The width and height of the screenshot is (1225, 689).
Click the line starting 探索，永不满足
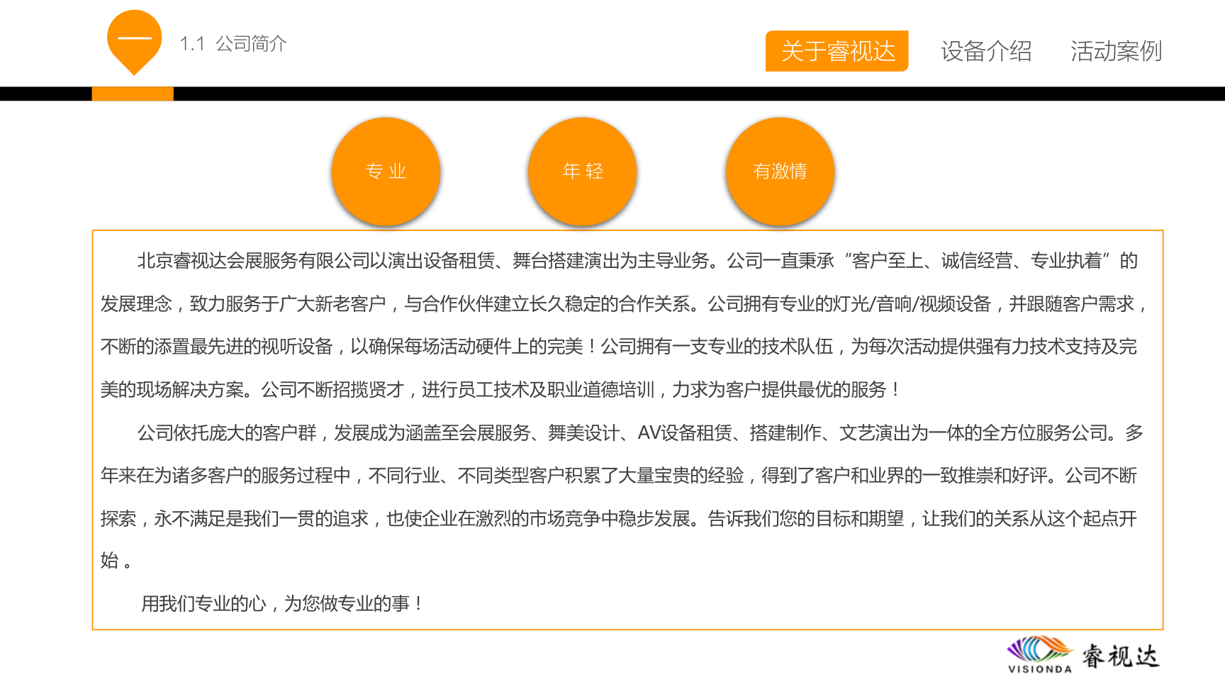618,519
